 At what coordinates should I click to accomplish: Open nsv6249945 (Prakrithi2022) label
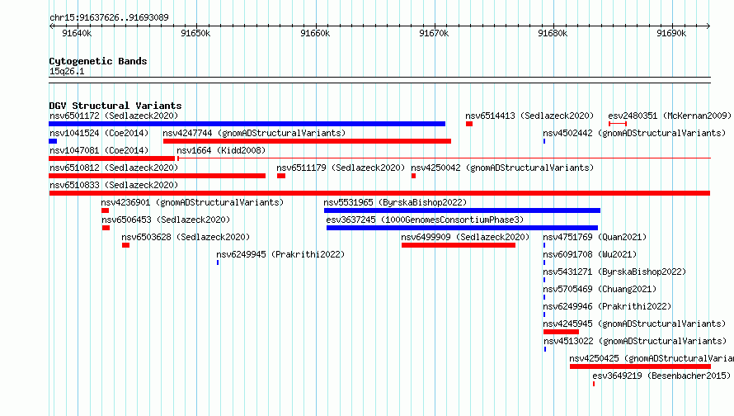(280, 254)
